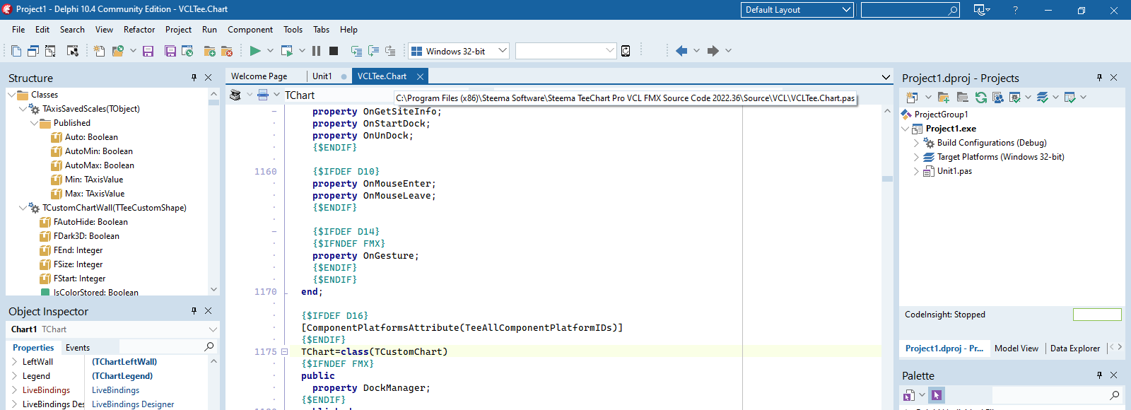Switch to the Unit1 editor tab
The image size is (1131, 410).
[322, 76]
